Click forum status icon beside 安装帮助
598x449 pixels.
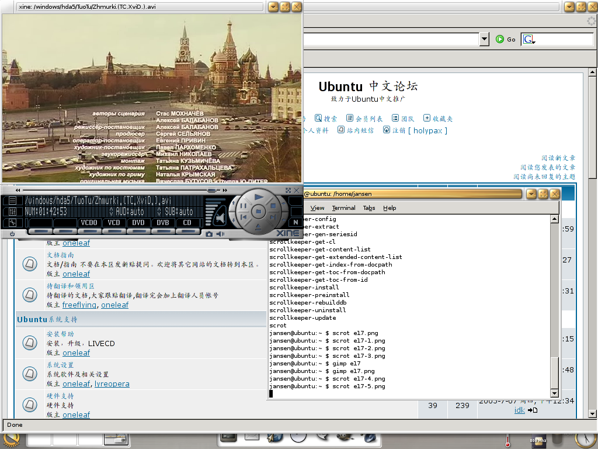30,343
